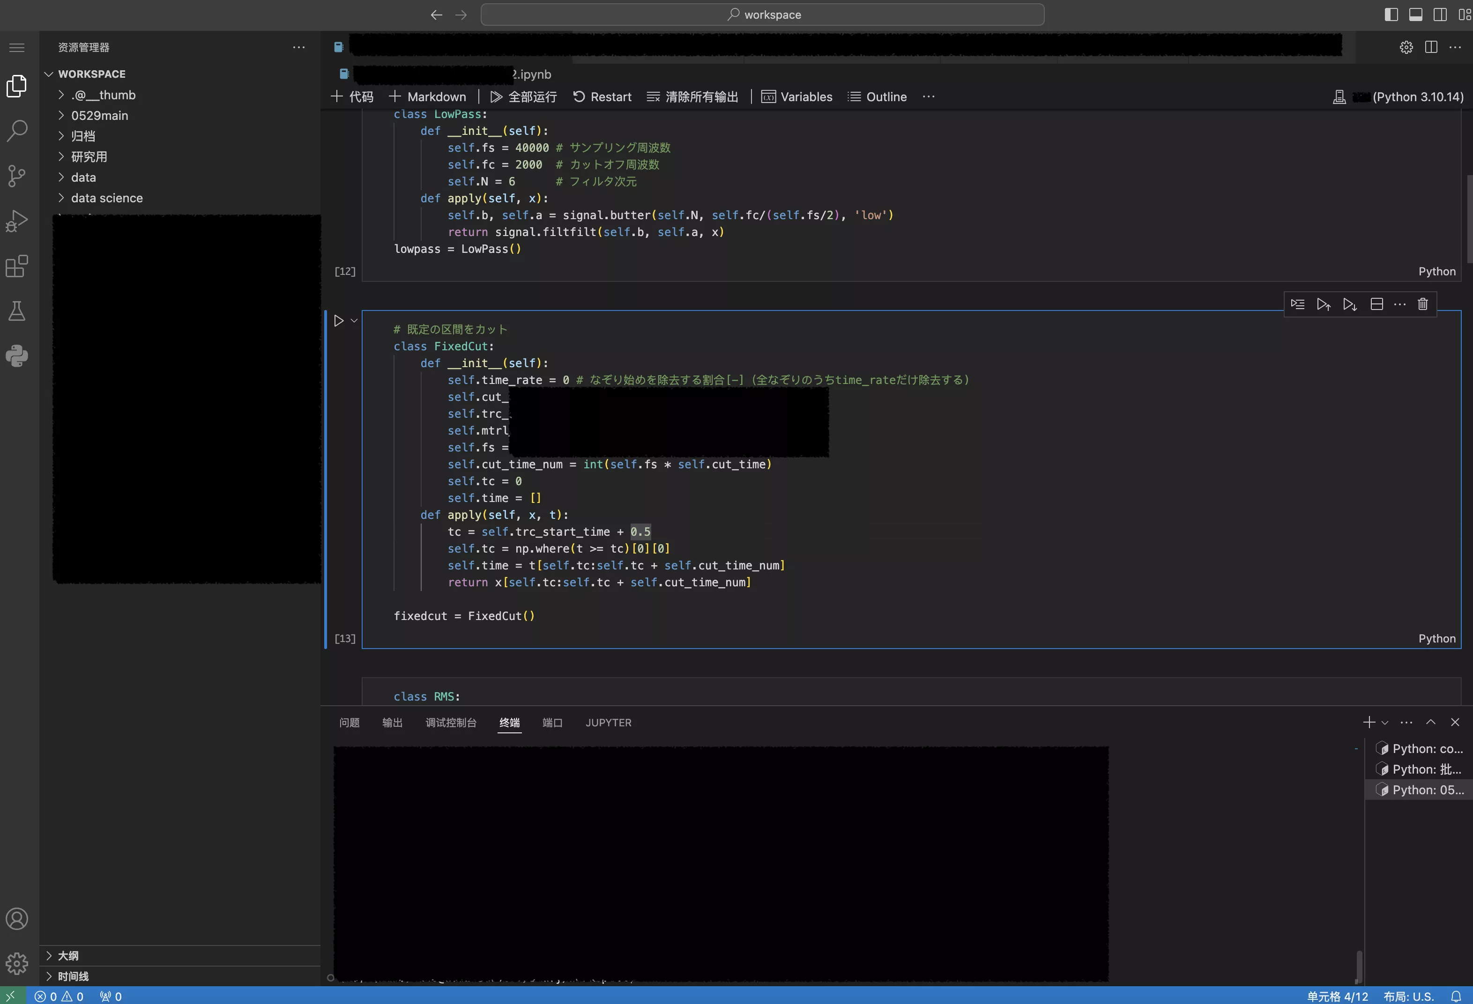This screenshot has width=1473, height=1004.
Task: Run the FixedCut cell
Action: point(339,320)
